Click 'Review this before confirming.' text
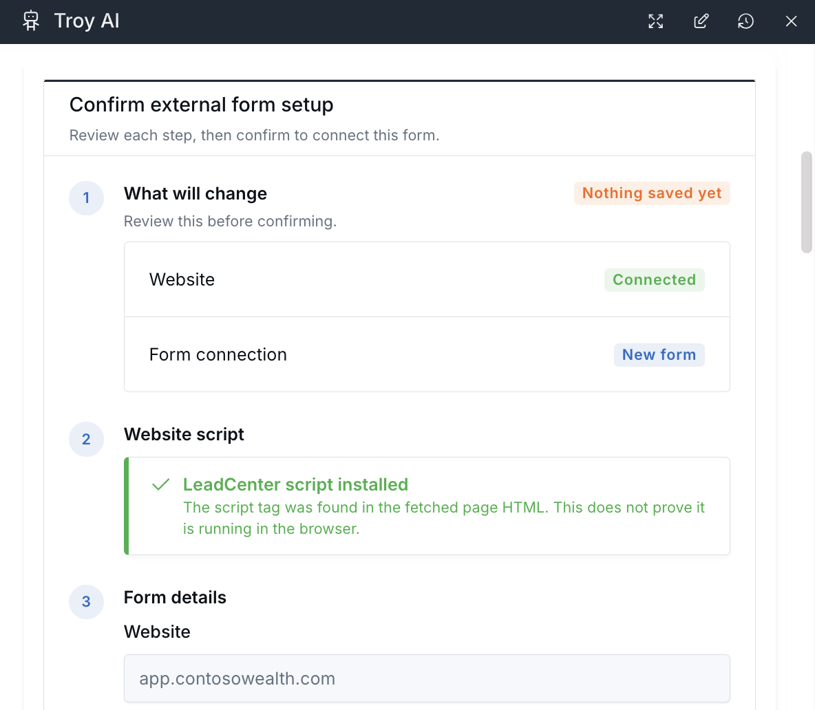The image size is (815, 710). [x=231, y=222]
